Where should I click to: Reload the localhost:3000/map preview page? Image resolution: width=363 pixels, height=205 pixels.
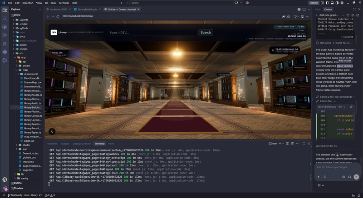point(58,16)
